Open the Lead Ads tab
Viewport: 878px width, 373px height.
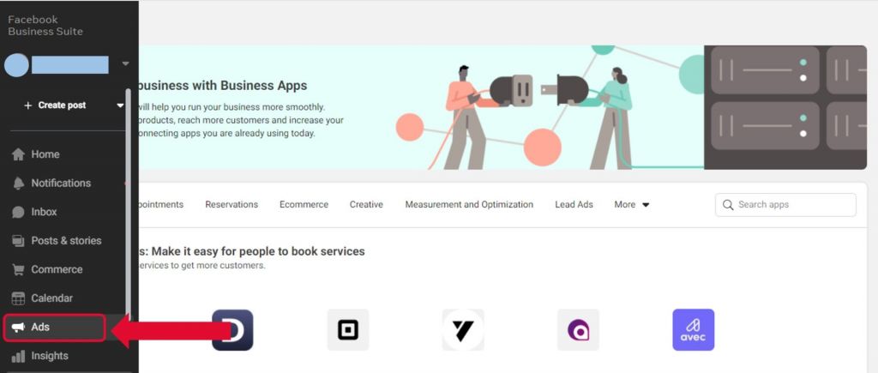(x=574, y=204)
